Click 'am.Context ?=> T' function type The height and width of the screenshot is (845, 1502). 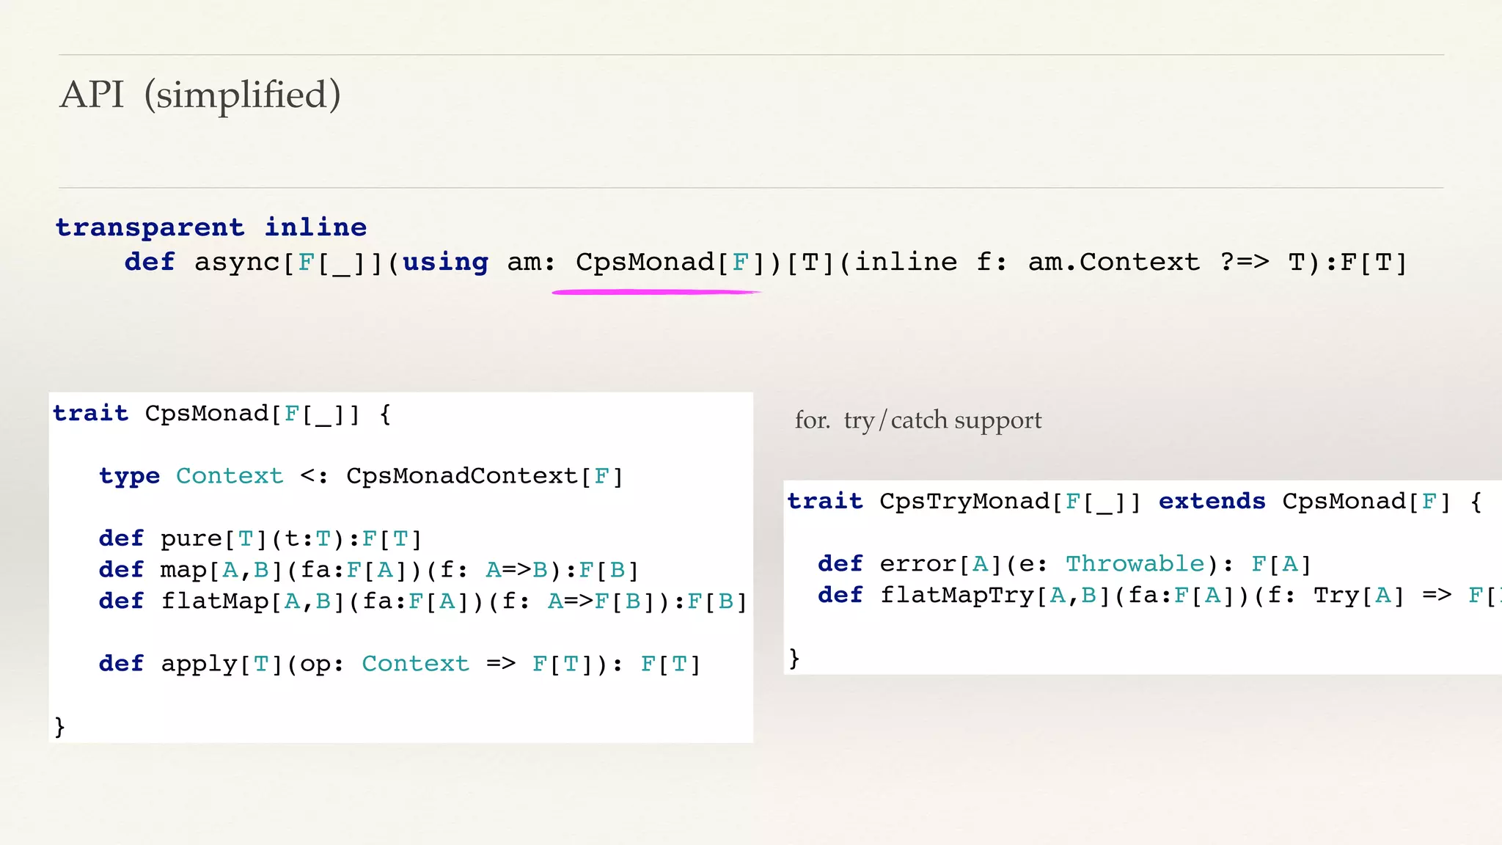click(x=1166, y=262)
